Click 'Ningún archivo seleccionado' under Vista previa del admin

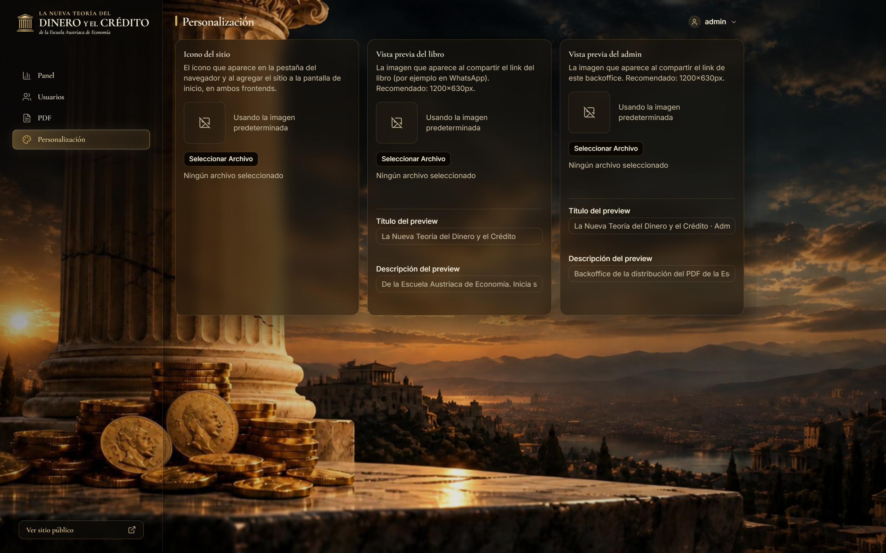coord(618,165)
